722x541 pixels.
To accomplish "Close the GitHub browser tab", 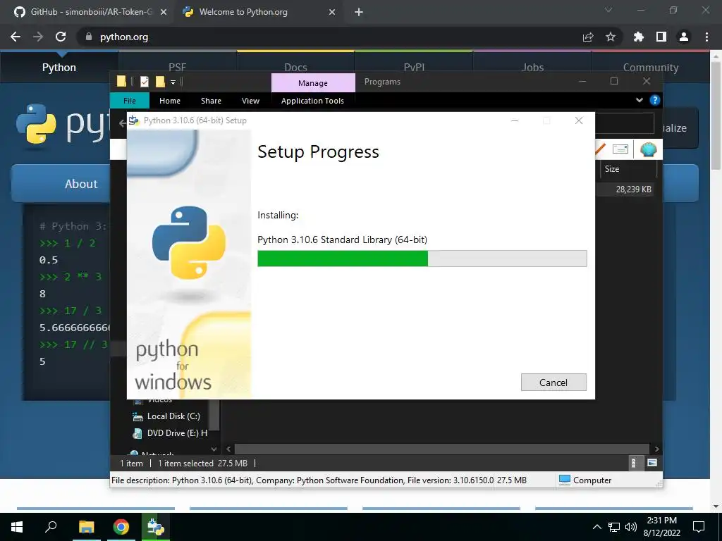I will 164,13.
